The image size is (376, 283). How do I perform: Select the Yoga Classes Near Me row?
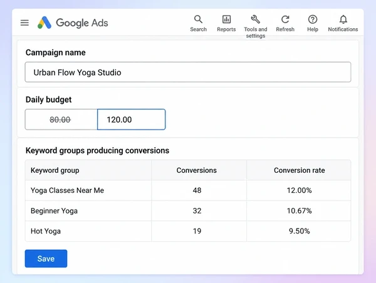[188, 190]
